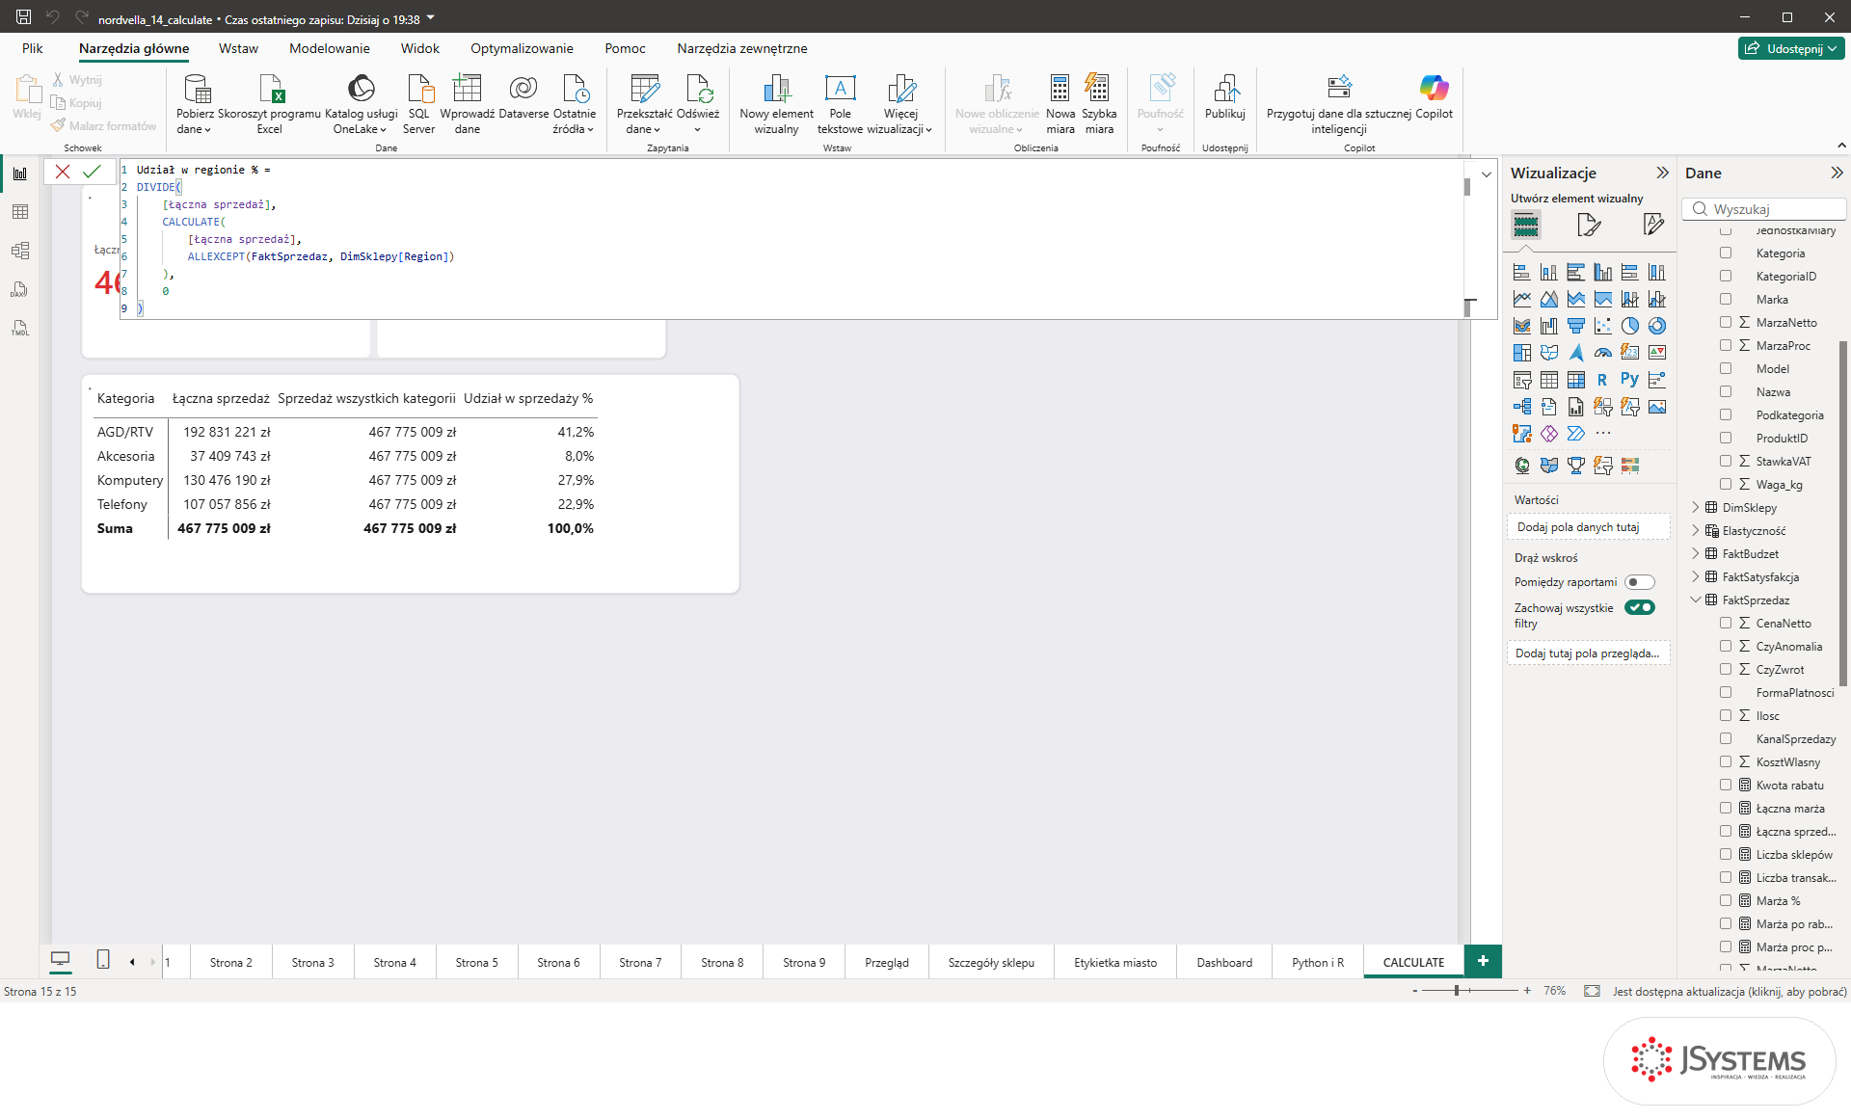Switch to the Python i R page tab
The height and width of the screenshot is (1120, 1851).
(1318, 962)
